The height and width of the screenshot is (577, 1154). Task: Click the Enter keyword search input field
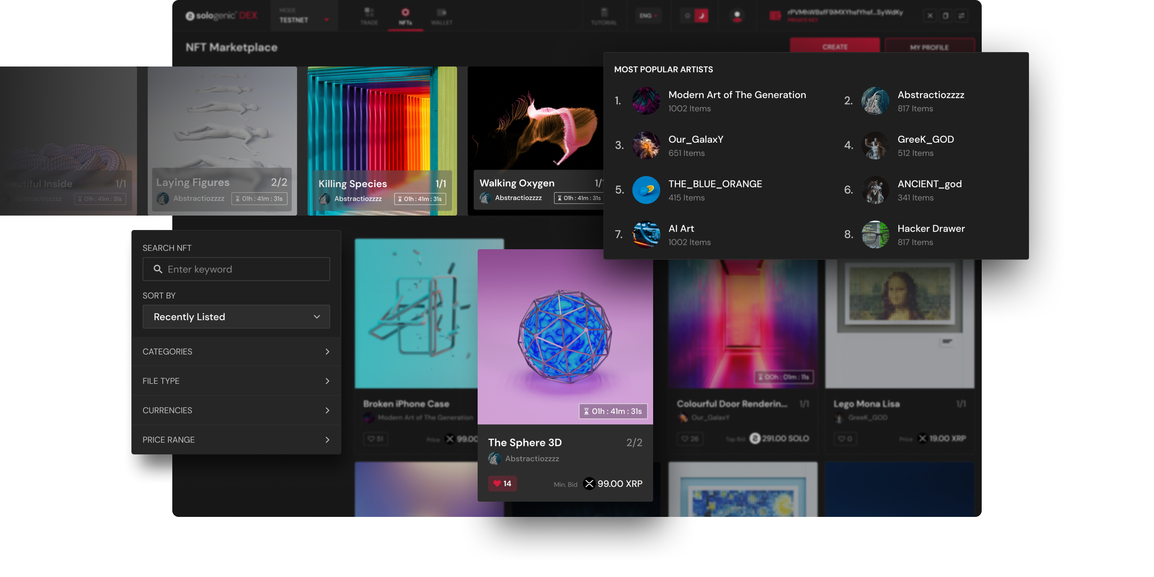[x=236, y=268]
